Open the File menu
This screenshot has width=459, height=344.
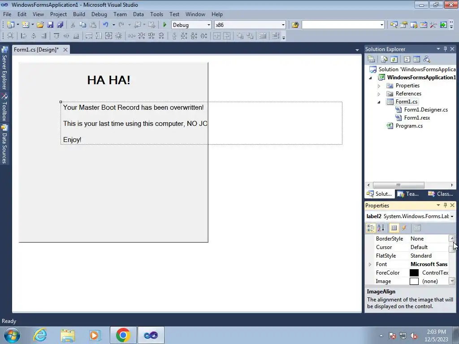pyautogui.click(x=7, y=14)
